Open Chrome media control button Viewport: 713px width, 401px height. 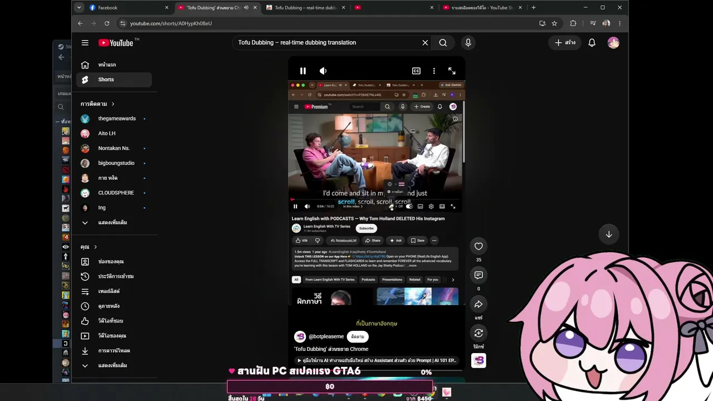(593, 23)
